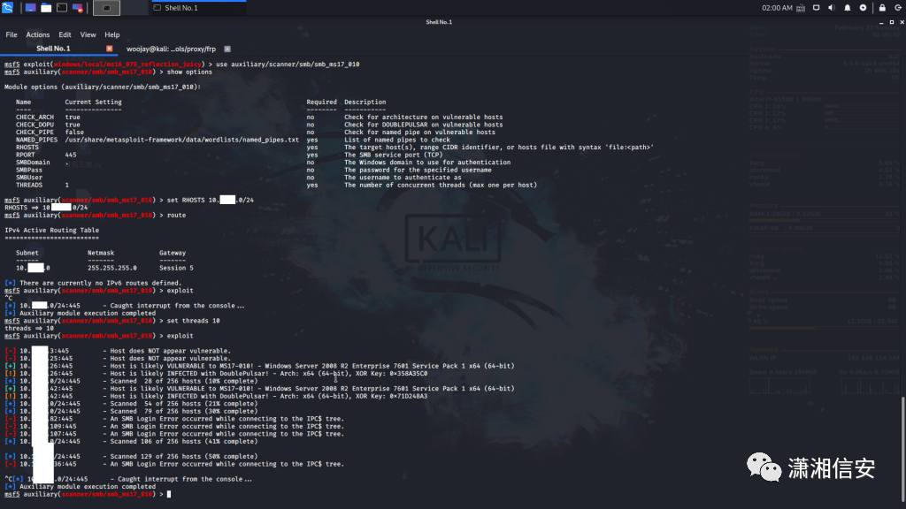Click the RPORT value 445
The height and width of the screenshot is (509, 906).
click(71, 155)
